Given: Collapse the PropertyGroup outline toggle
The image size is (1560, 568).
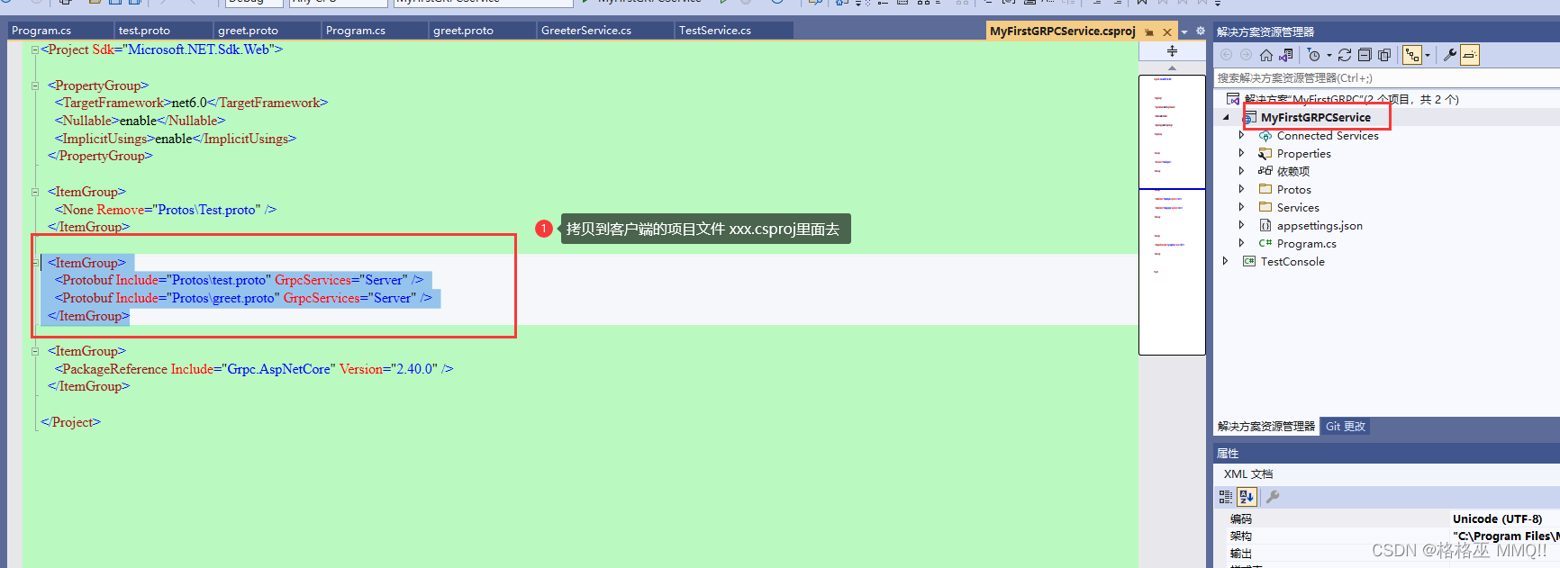Looking at the screenshot, I should (35, 86).
